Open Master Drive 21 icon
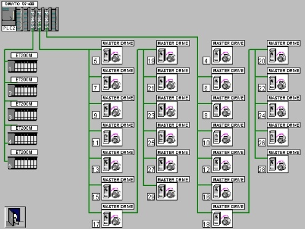305x229 pixels. [x=167, y=82]
